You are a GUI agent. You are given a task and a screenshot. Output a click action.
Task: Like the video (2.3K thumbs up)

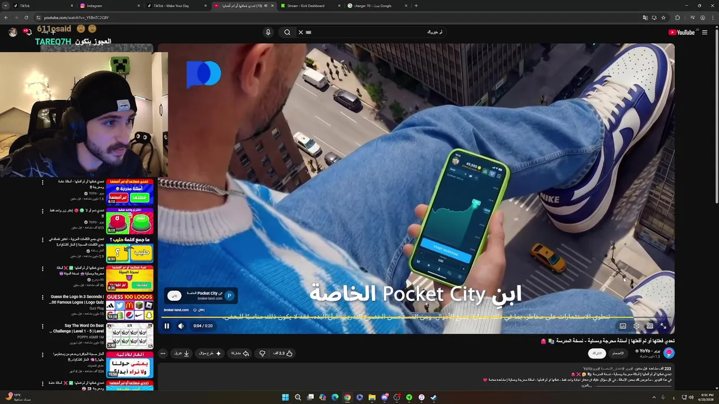(283, 353)
